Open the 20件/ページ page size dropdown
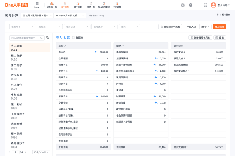 tap(41, 152)
